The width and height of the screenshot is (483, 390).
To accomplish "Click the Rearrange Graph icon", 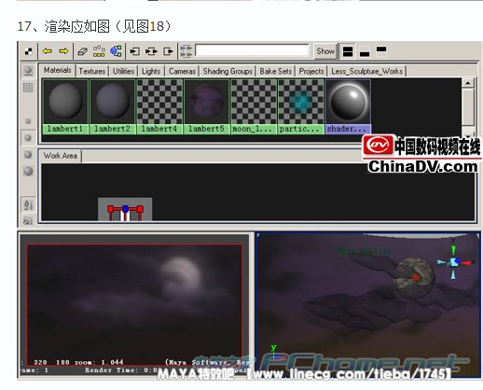I will click(99, 51).
